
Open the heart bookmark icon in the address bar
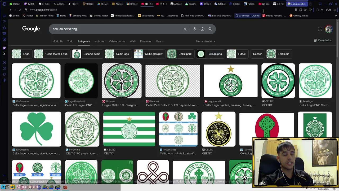coord(310,10)
